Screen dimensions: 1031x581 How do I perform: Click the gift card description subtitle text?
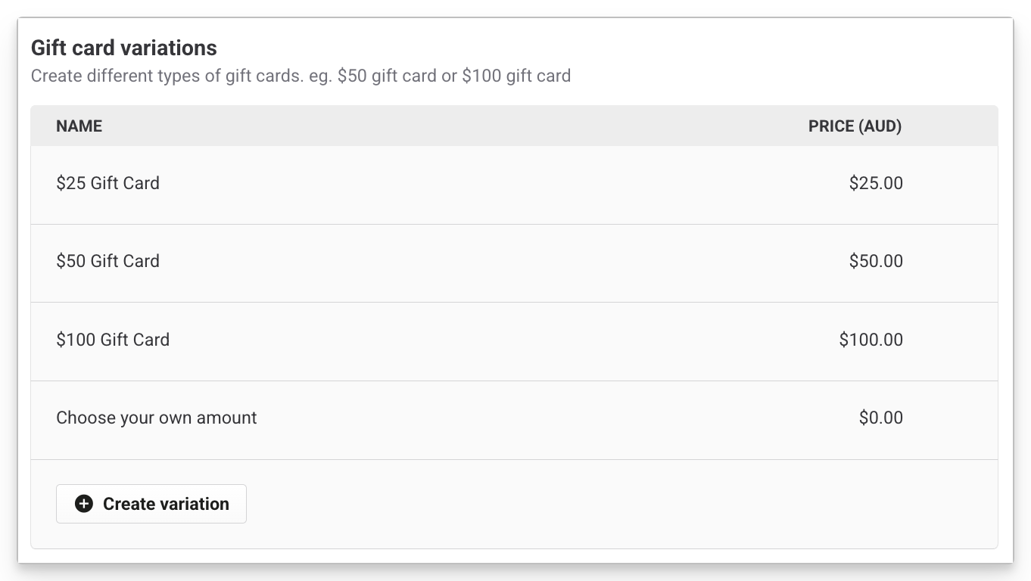[301, 76]
